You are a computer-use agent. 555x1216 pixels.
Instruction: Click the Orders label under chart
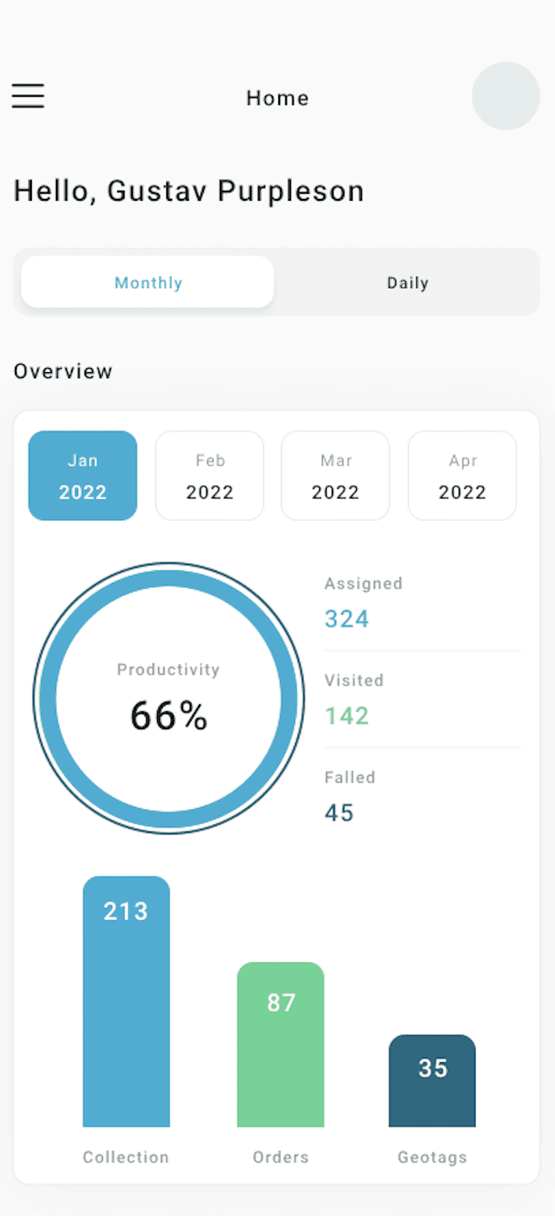(281, 1157)
